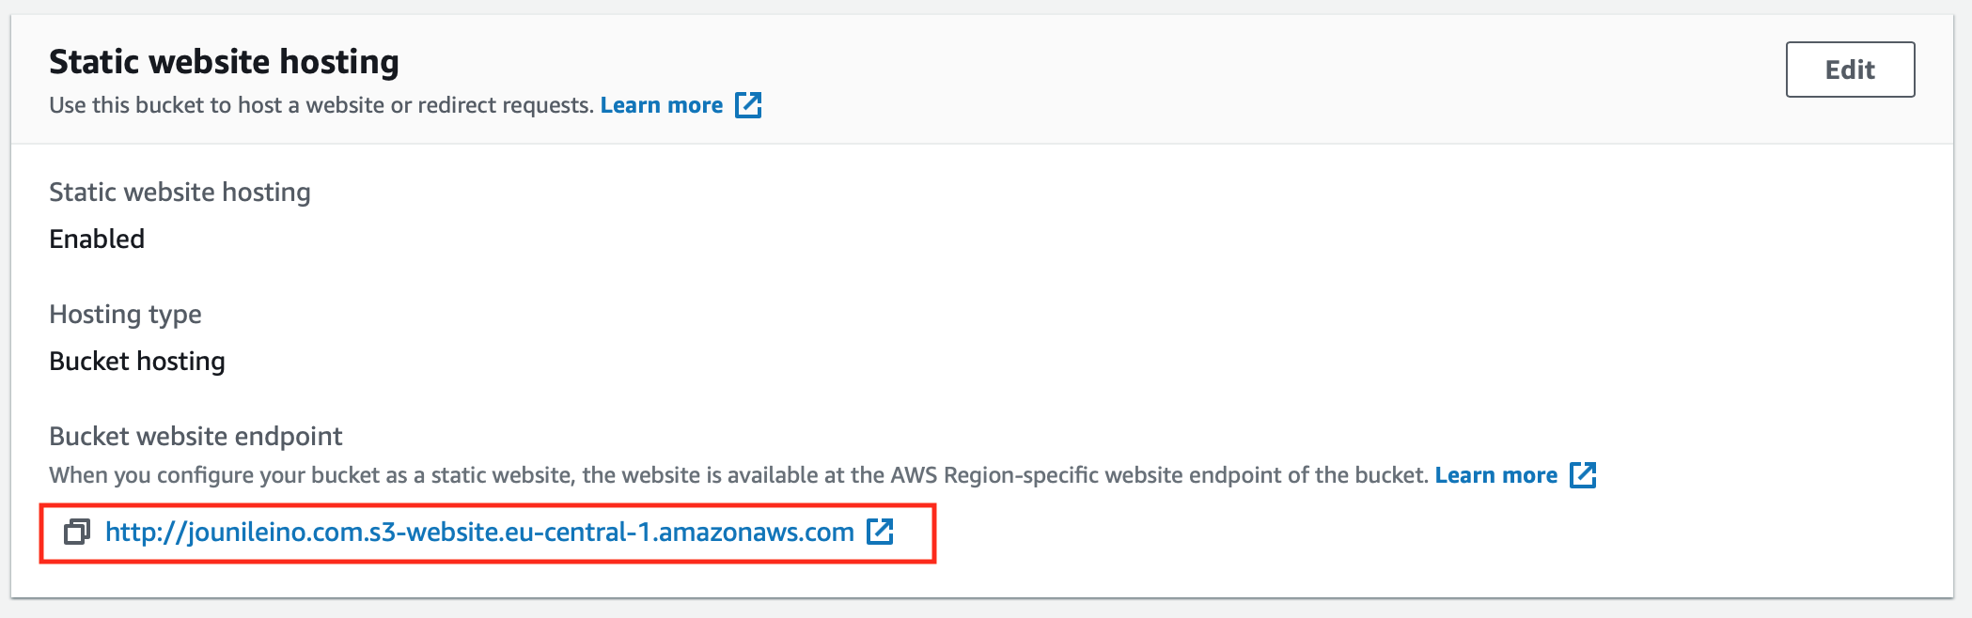Screen dimensions: 1972x618
Task: Select the 'Enabled' status value
Action: pyautogui.click(x=97, y=239)
